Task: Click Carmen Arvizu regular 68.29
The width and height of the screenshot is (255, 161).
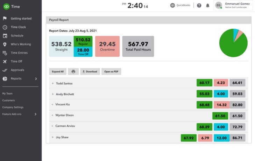Action: coord(204,127)
